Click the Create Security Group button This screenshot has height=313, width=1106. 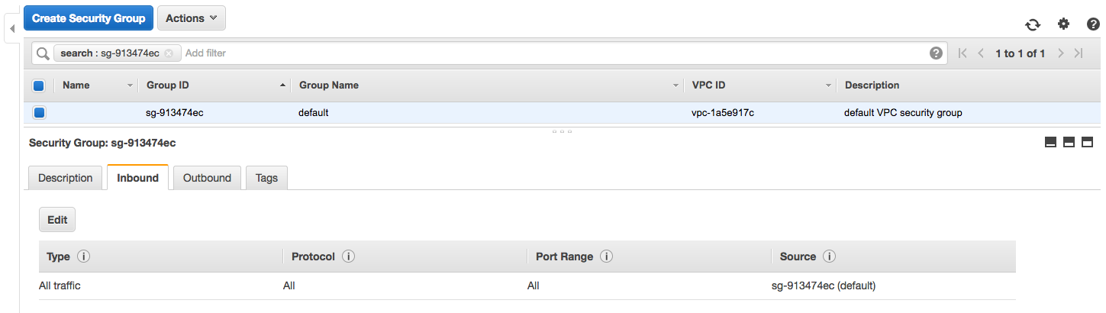89,18
